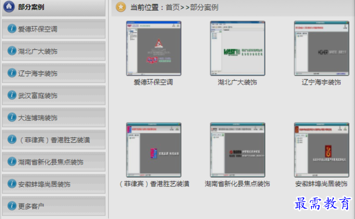Click 部分案例 in the breadcrumb path
This screenshot has width=355, height=219.
click(204, 7)
